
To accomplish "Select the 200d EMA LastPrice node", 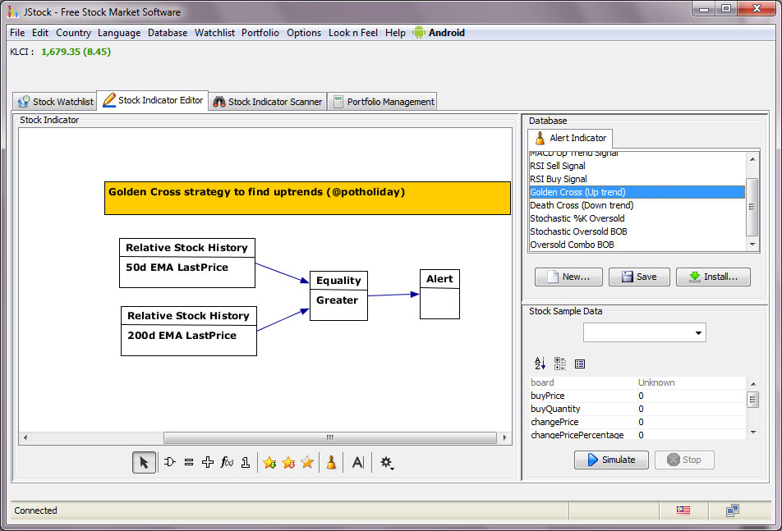I will (189, 332).
